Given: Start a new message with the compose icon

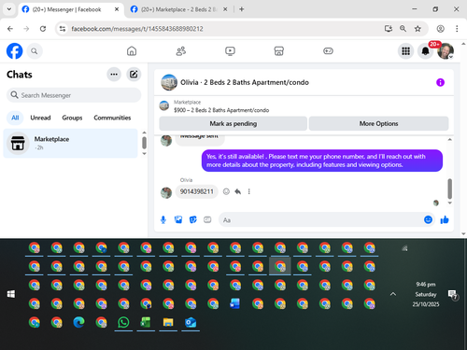Looking at the screenshot, I should [x=134, y=75].
